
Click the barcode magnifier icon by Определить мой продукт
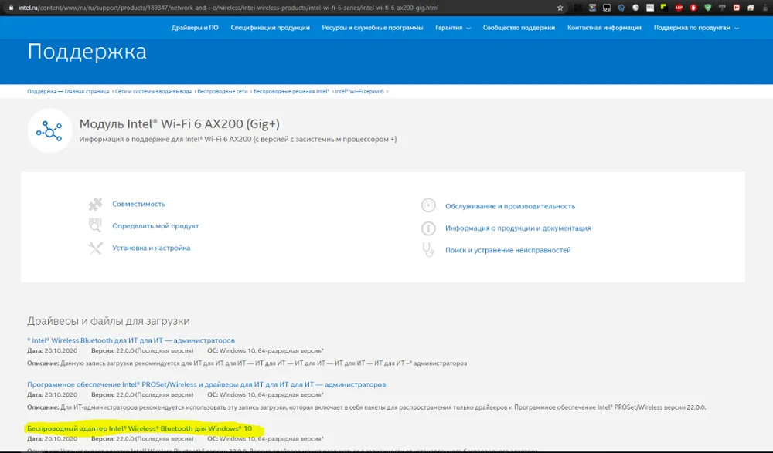[95, 225]
